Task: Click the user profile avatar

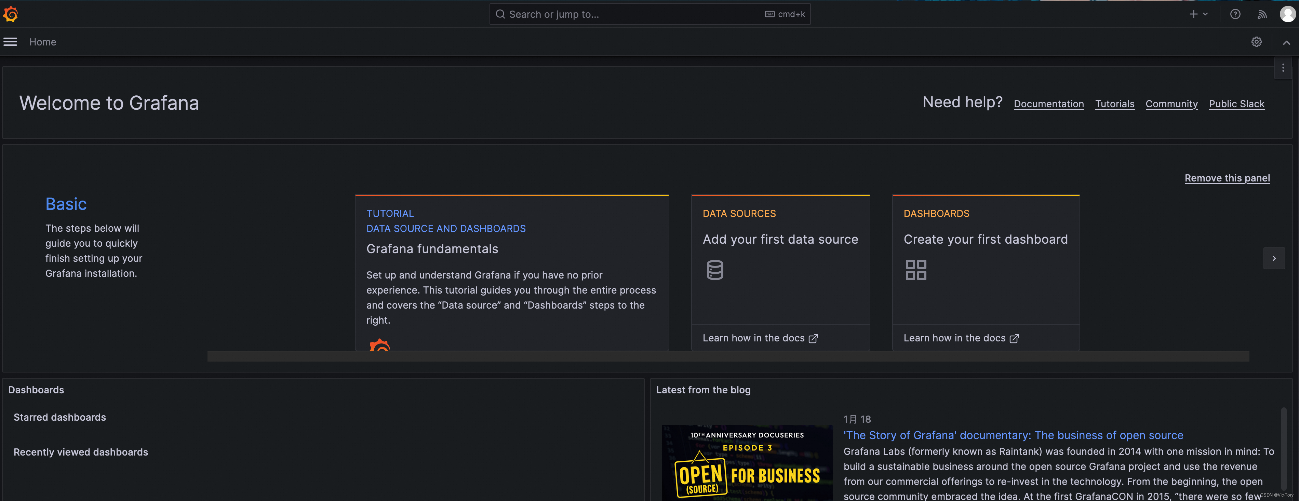Action: coord(1287,14)
